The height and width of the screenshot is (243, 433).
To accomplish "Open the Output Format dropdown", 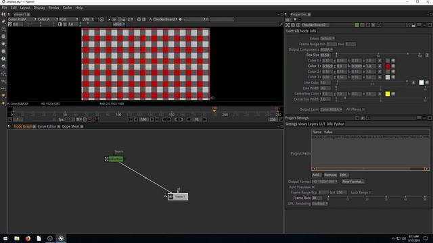I will (325, 182).
